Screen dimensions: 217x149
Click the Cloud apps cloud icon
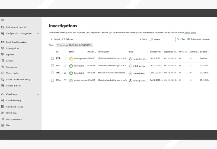coord(3,94)
